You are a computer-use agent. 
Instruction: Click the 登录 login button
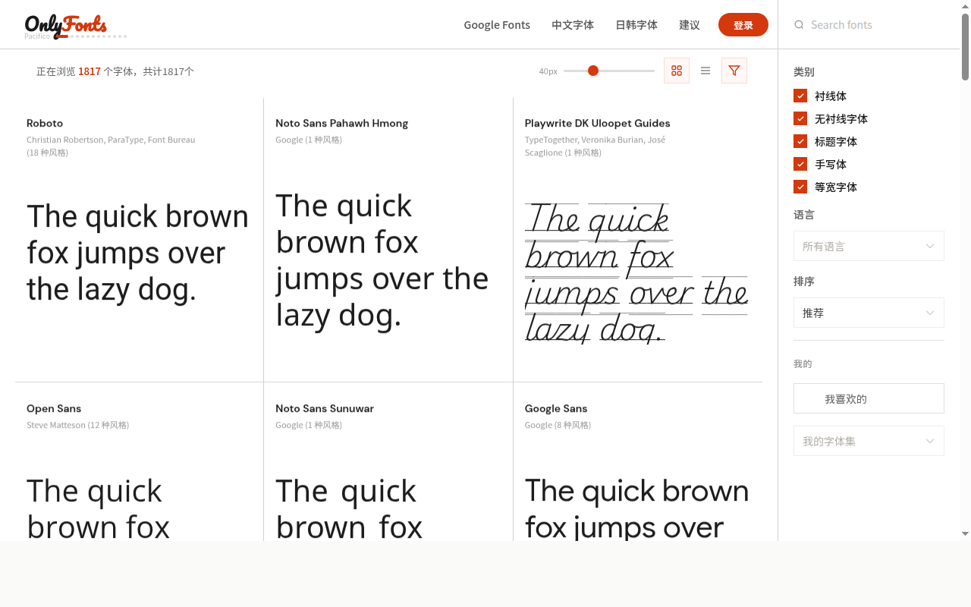tap(743, 25)
